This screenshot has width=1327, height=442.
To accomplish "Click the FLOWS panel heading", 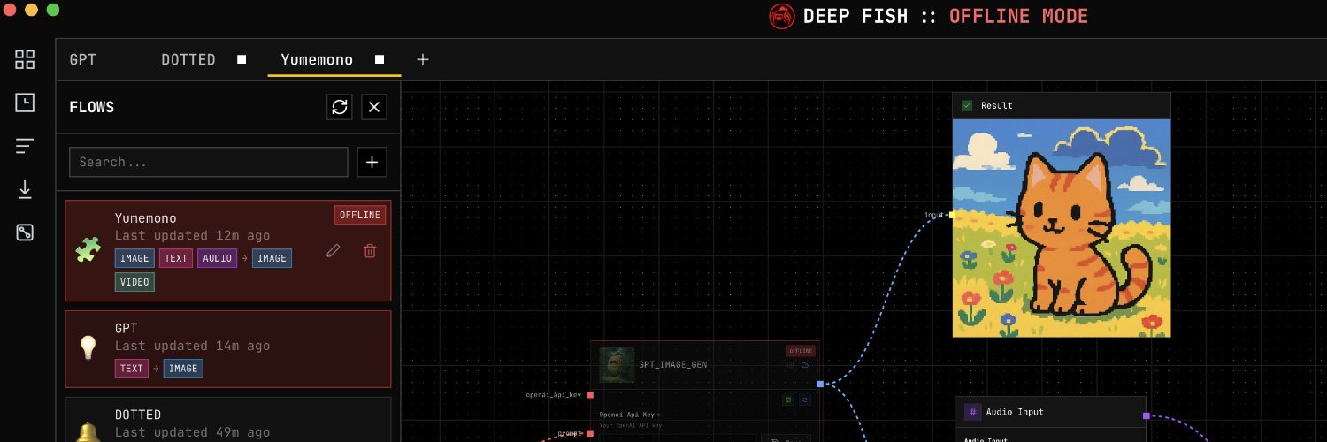I will (92, 107).
